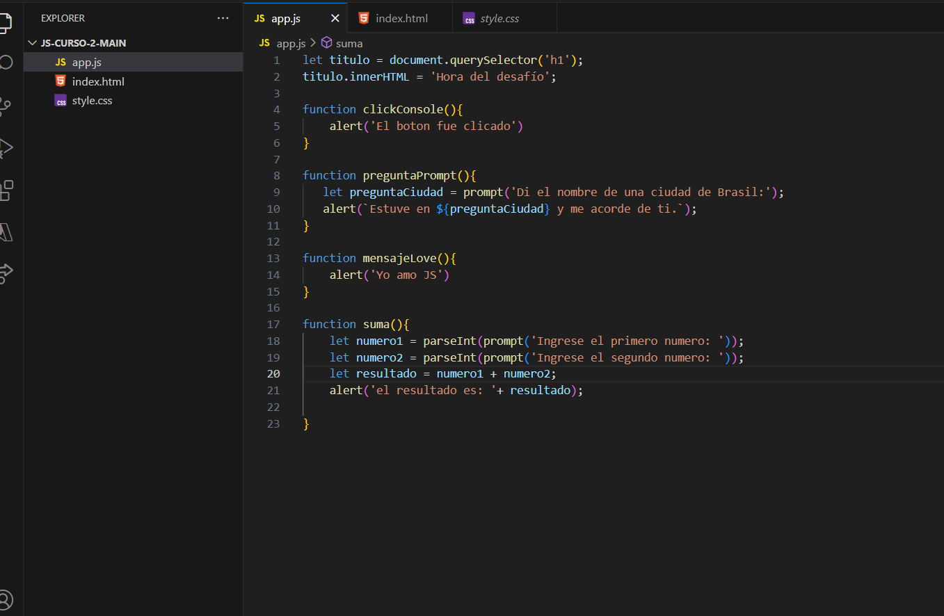Open the Run and Debug view

6,147
